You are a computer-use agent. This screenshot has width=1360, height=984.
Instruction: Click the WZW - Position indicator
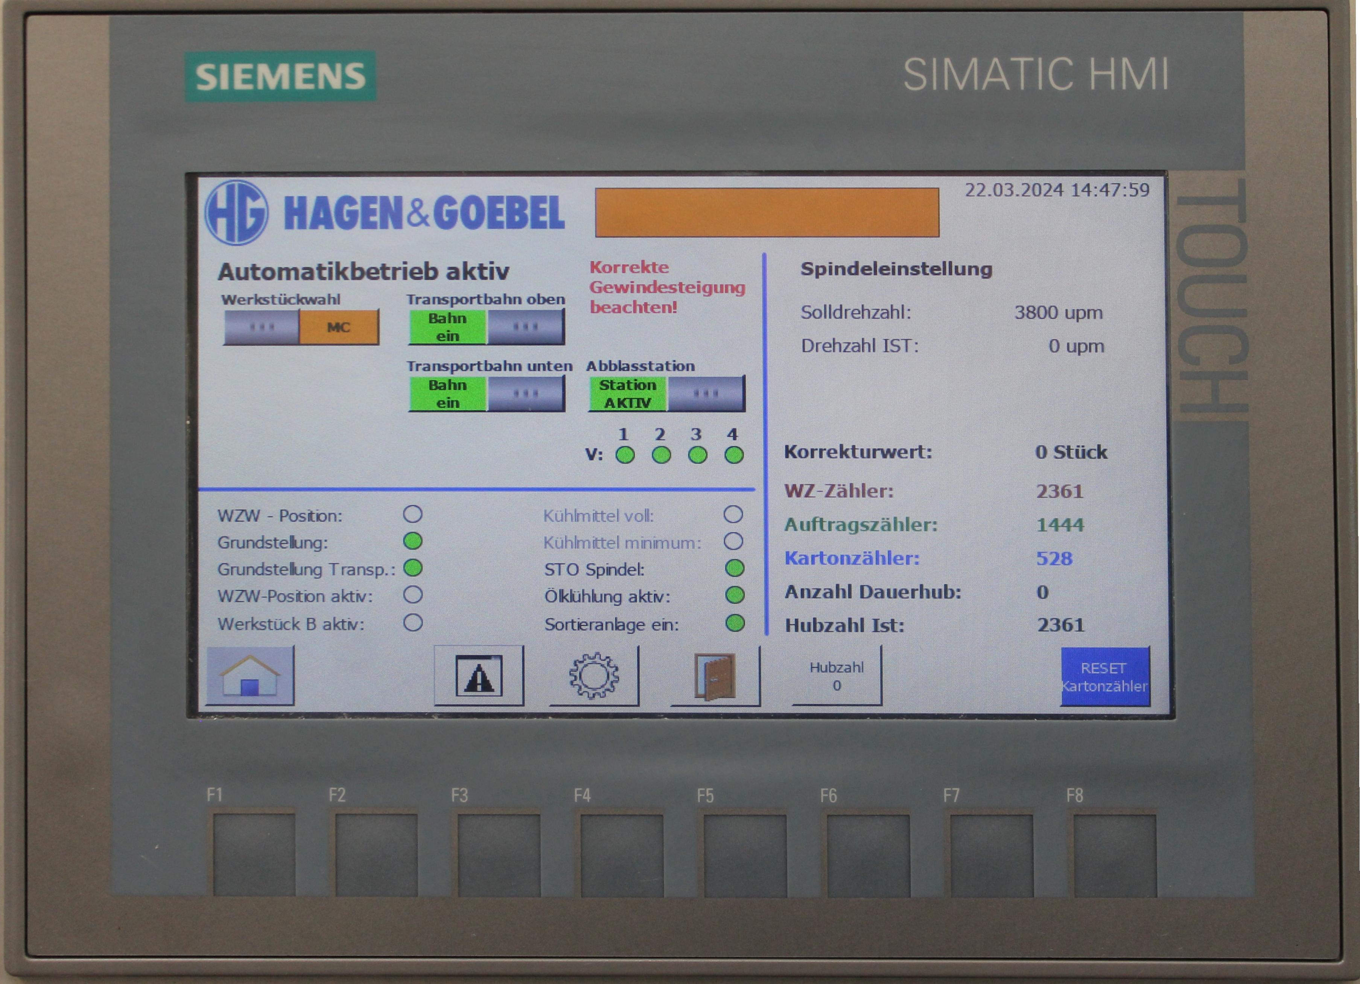412,514
